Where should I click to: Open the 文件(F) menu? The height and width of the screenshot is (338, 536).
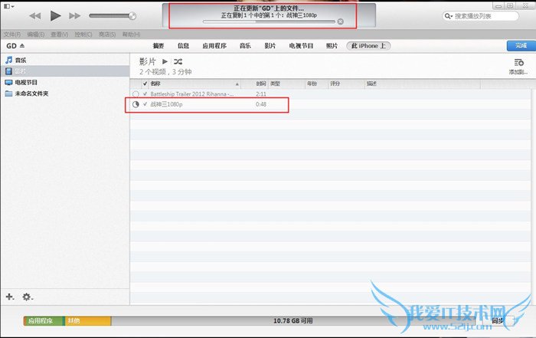point(12,34)
